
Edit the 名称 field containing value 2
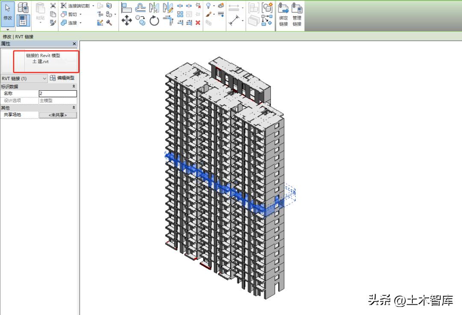point(58,93)
